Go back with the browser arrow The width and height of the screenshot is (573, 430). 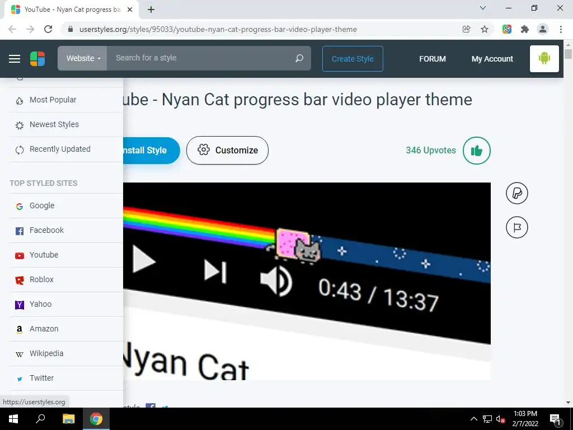tap(12, 29)
